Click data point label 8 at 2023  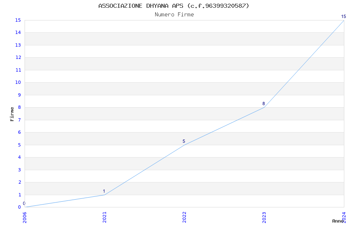click(x=264, y=103)
